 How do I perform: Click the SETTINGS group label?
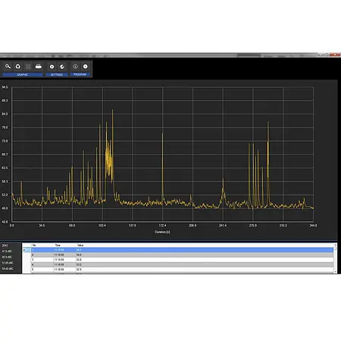pos(57,74)
